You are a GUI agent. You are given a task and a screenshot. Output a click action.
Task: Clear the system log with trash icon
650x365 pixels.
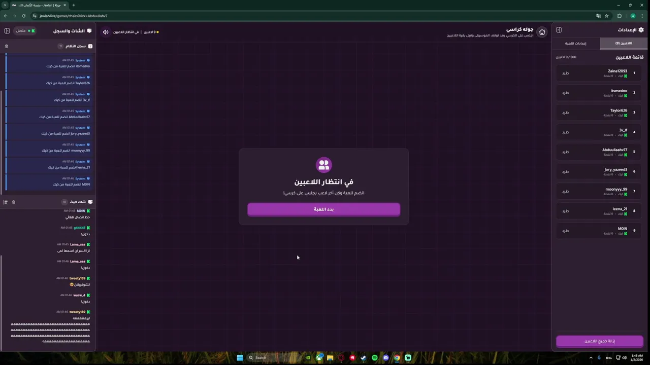point(7,46)
